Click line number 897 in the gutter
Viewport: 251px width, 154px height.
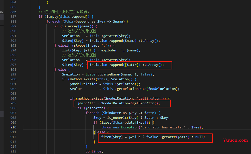click(x=13, y=65)
